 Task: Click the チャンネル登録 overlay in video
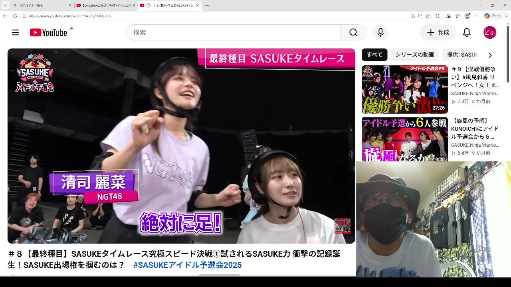click(x=342, y=226)
